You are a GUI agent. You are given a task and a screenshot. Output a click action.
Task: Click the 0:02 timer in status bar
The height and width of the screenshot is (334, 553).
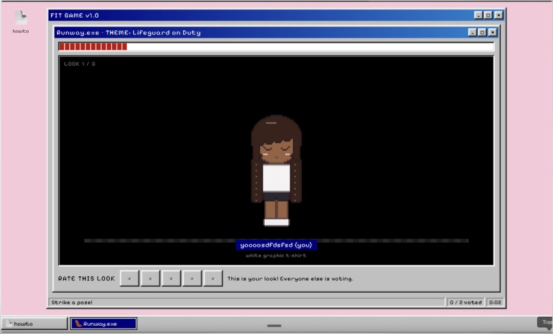tap(495, 302)
